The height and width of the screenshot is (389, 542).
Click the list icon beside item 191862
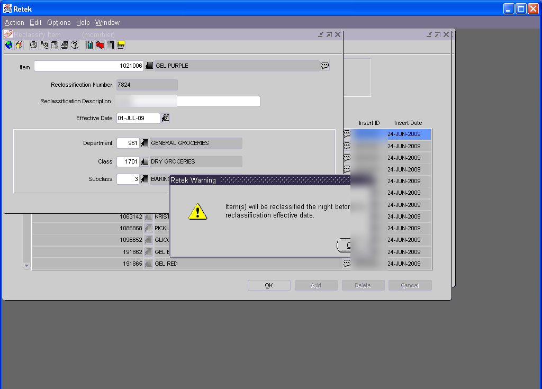pos(149,252)
